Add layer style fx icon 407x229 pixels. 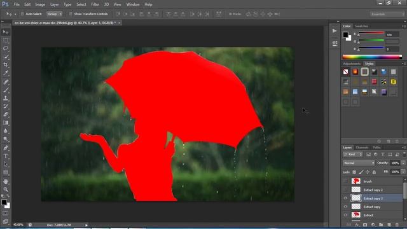357,225
